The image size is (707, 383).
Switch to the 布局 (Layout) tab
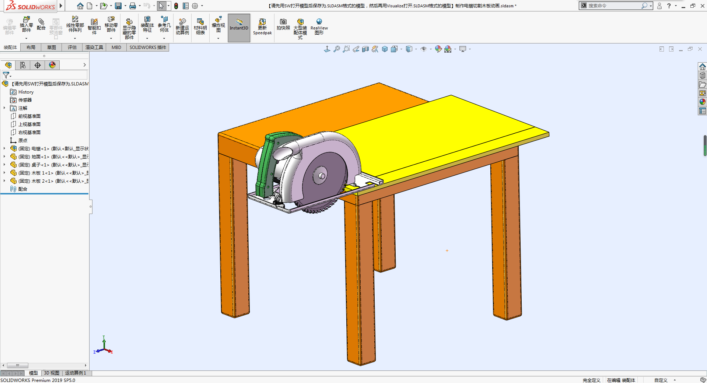tap(31, 47)
